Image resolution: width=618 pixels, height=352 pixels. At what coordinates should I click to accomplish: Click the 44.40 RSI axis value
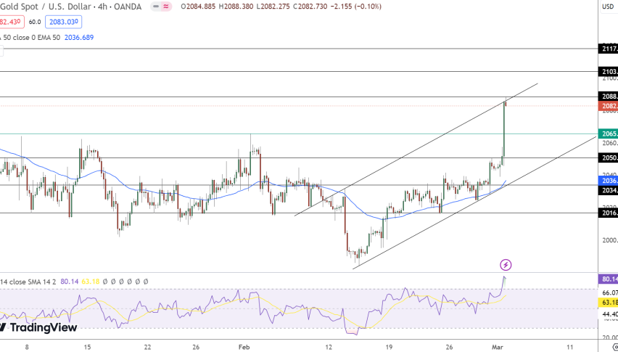pyautogui.click(x=610, y=314)
